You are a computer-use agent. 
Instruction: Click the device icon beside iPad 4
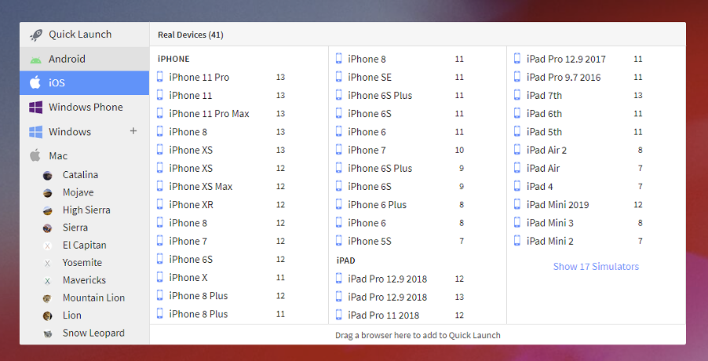[x=517, y=186]
